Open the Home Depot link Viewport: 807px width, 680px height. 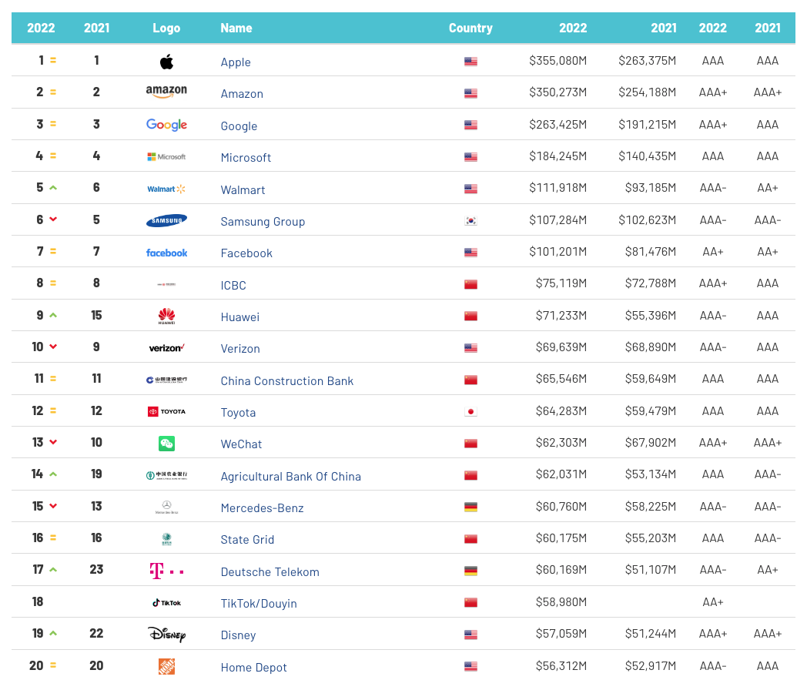click(253, 667)
